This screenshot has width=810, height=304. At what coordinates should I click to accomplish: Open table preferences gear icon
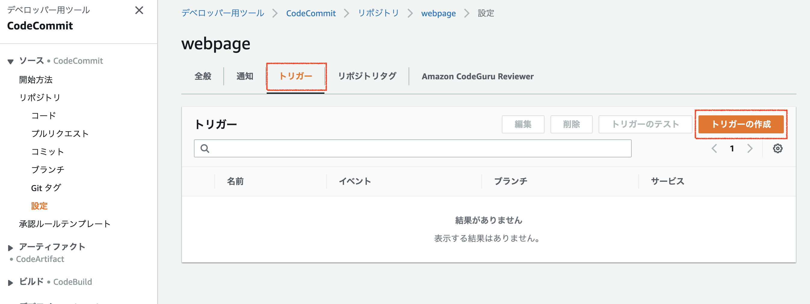click(777, 148)
